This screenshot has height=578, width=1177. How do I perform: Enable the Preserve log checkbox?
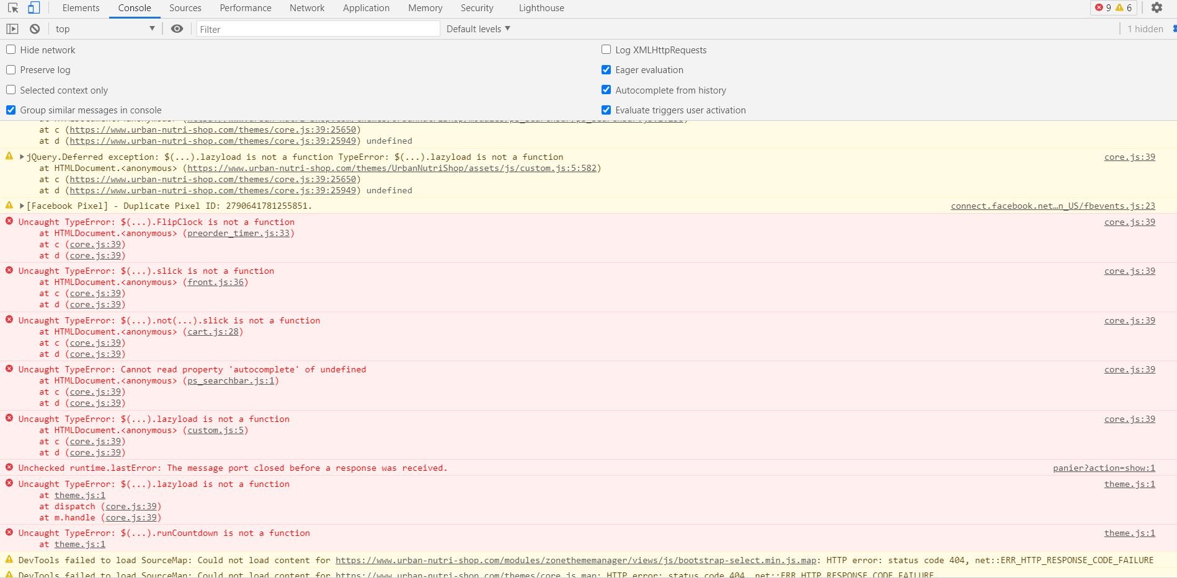point(11,69)
